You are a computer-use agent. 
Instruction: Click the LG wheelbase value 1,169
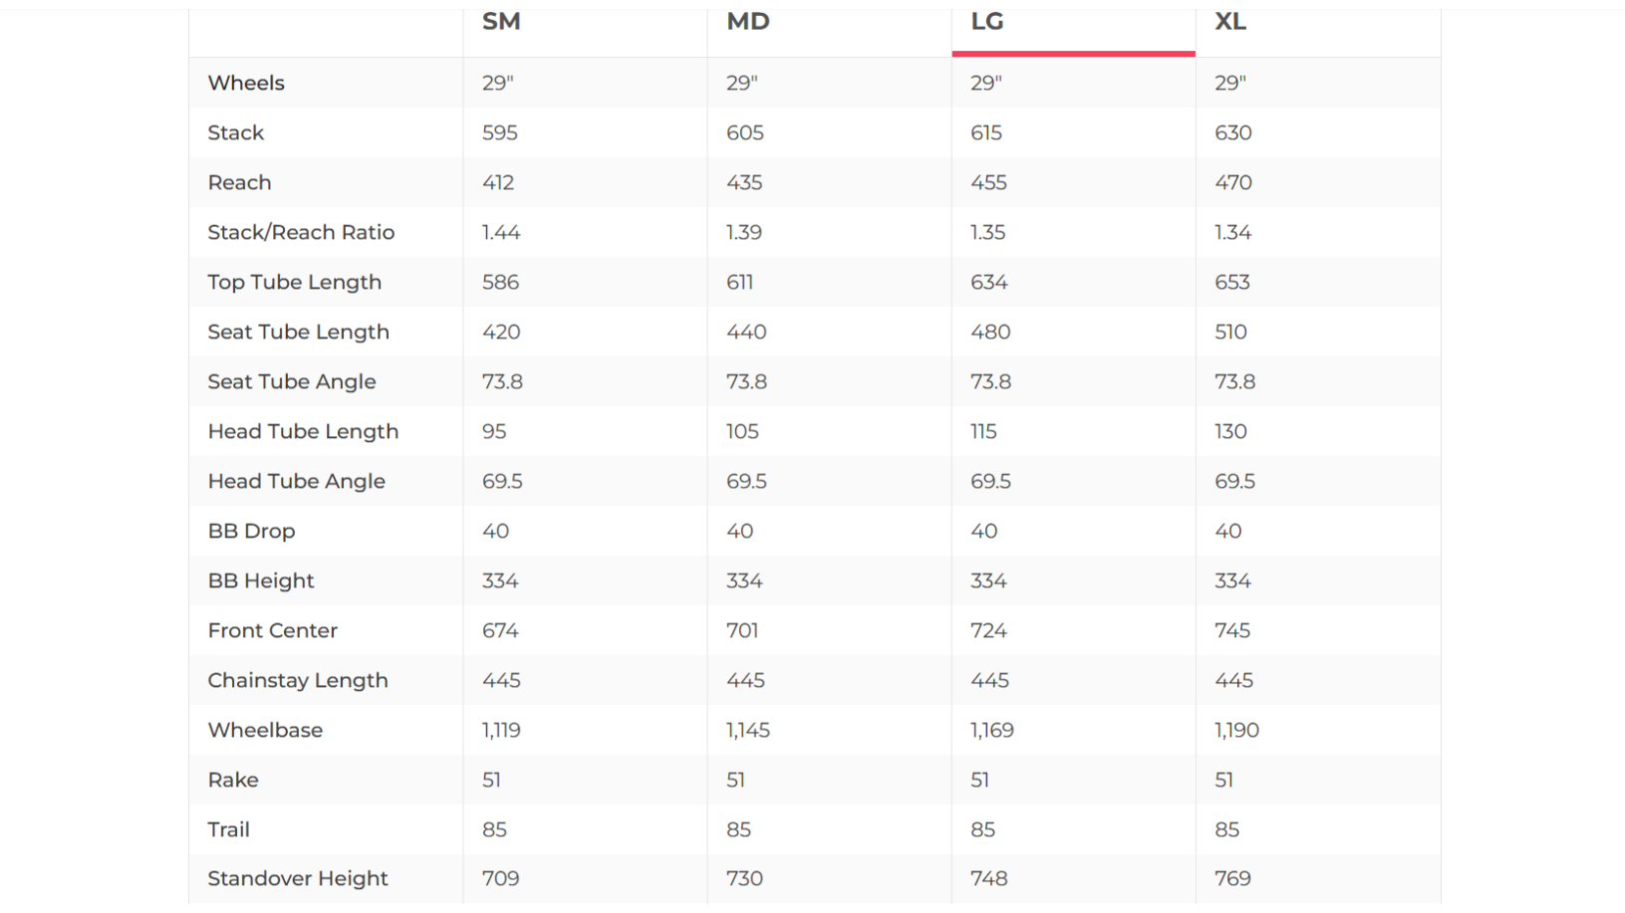click(991, 730)
